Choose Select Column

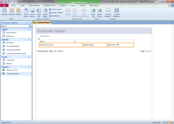[x=56, y=13]
